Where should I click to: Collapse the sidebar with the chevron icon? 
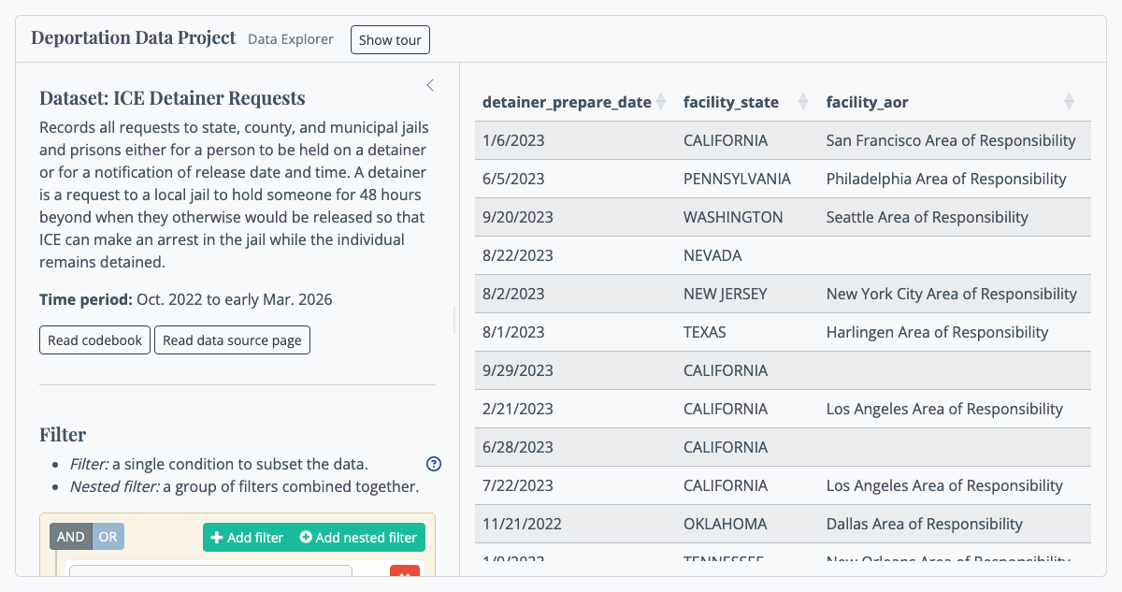[430, 85]
